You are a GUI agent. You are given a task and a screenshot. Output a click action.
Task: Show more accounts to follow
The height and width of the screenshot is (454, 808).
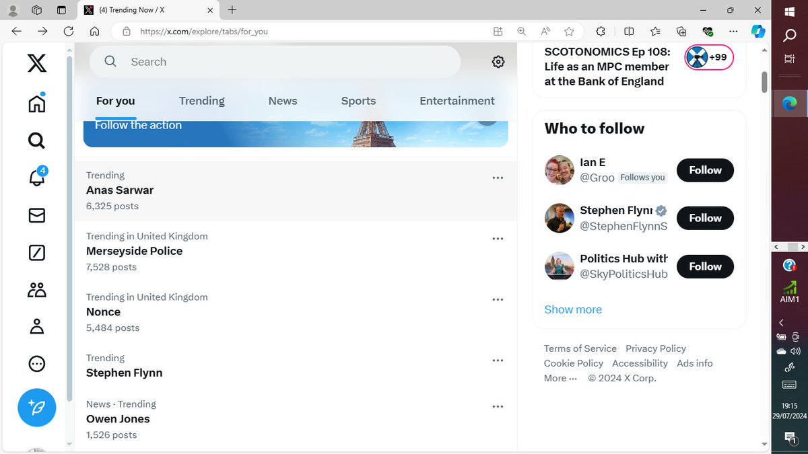tap(573, 309)
